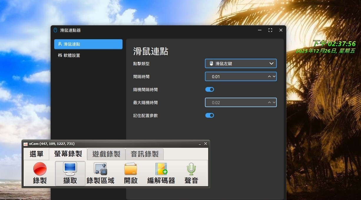361x200 pixels.
Task: Select 滑鼠連點 sidebar item
Action: [88, 44]
